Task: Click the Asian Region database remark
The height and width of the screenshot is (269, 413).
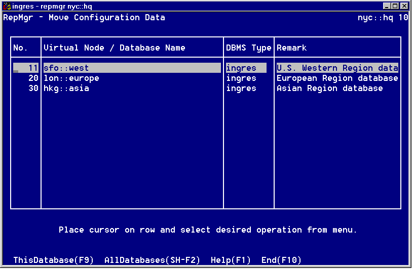Action: click(x=329, y=88)
